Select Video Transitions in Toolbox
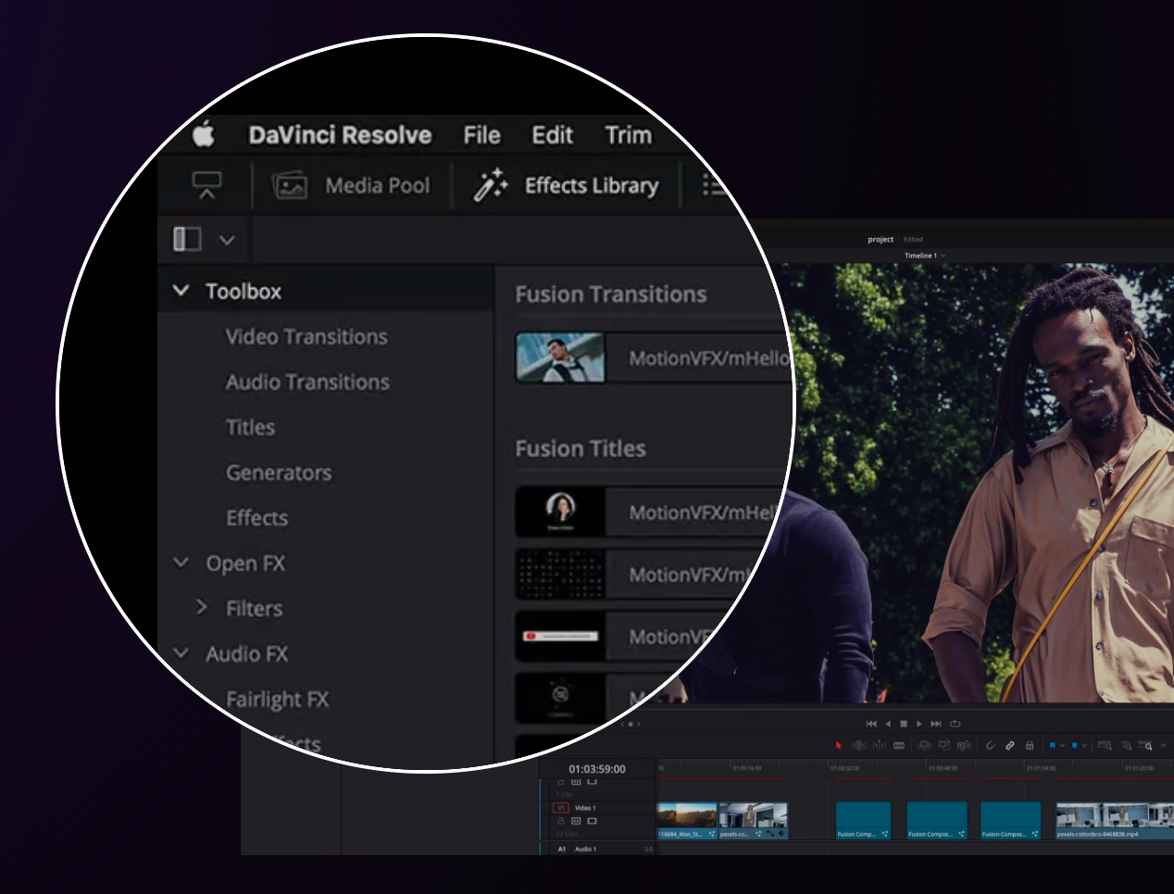This screenshot has height=894, width=1174. (x=306, y=337)
